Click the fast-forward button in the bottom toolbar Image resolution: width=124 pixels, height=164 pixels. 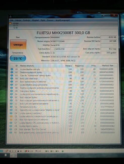pyautogui.click(x=21, y=151)
